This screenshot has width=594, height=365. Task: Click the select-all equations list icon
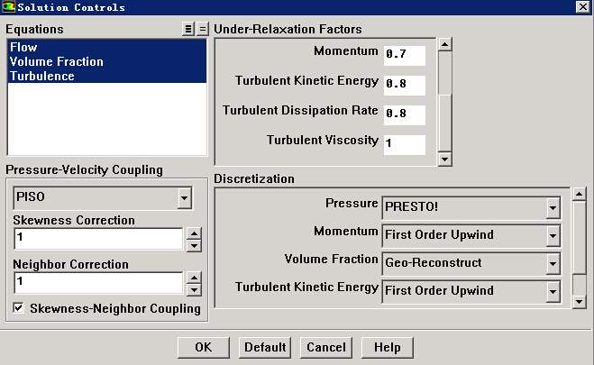click(x=188, y=29)
